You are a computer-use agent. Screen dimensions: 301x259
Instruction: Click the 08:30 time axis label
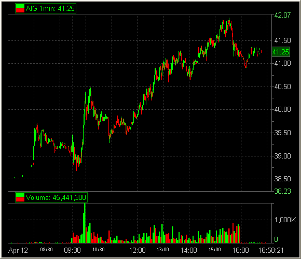(x=46, y=250)
